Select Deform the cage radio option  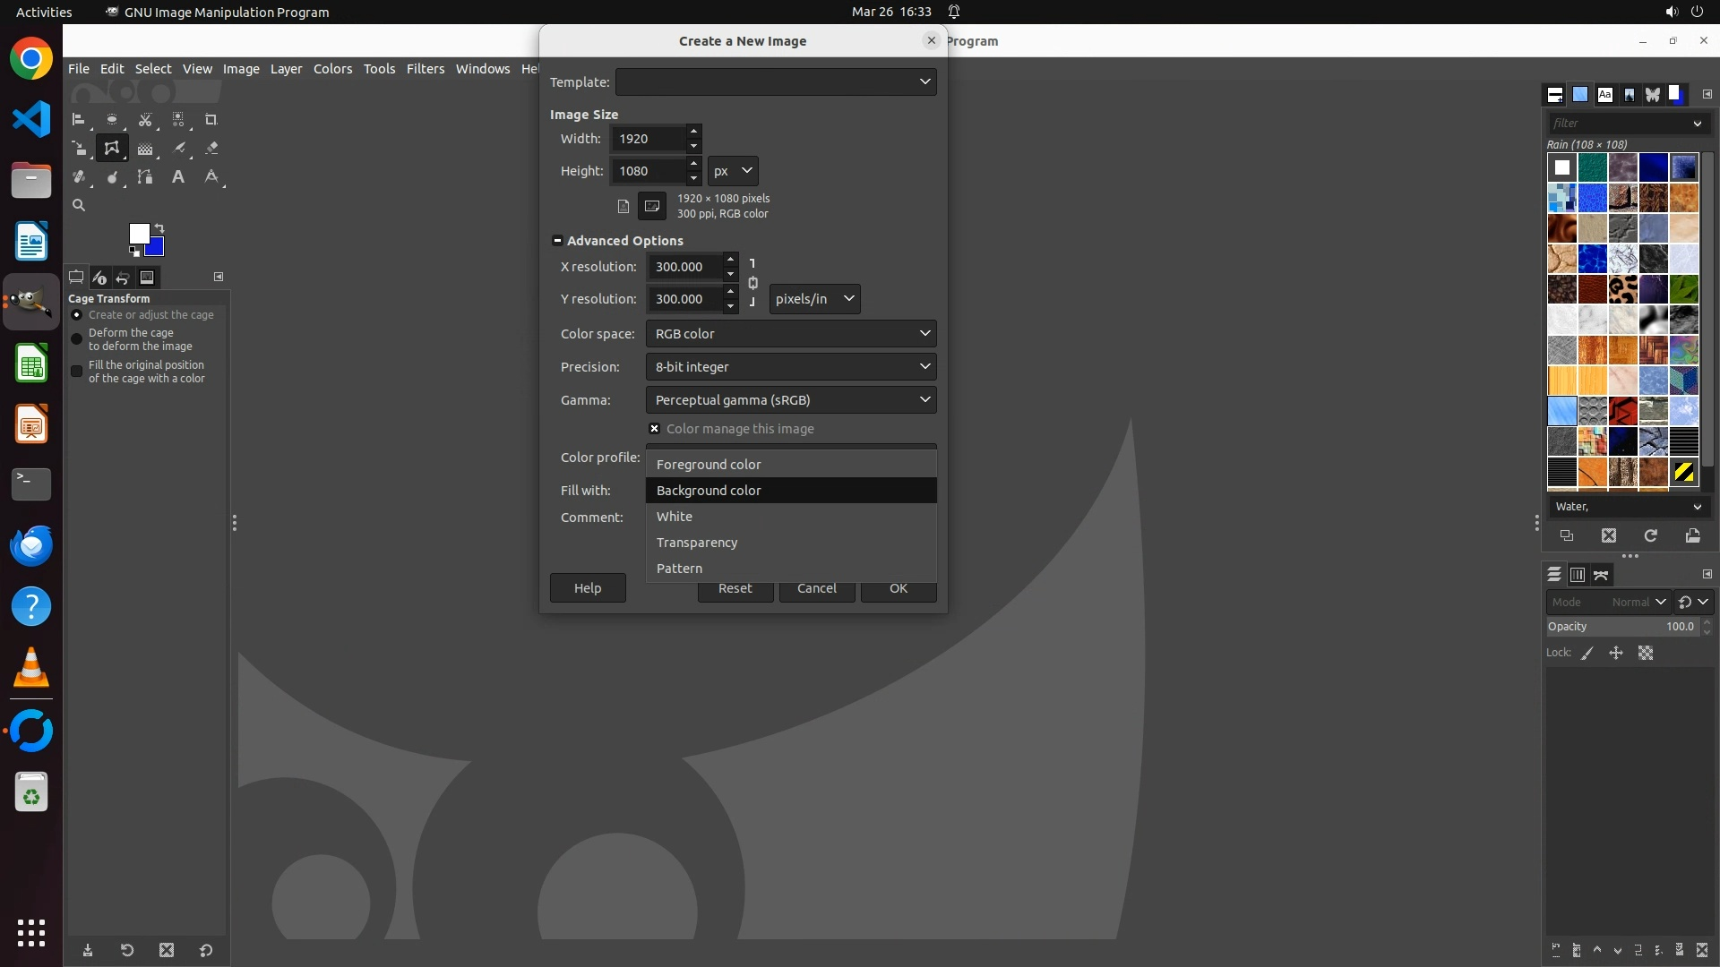(77, 339)
